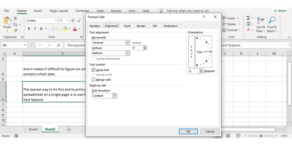
Task: Open the Format cells ribbon button
Action: pyautogui.click(x=231, y=30)
